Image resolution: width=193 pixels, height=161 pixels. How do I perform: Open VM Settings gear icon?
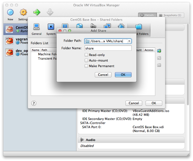click(x=23, y=13)
